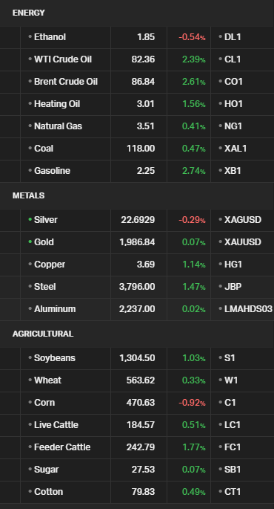Click the Feeder Cattle name
This screenshot has height=509, width=274.
pyautogui.click(x=62, y=447)
